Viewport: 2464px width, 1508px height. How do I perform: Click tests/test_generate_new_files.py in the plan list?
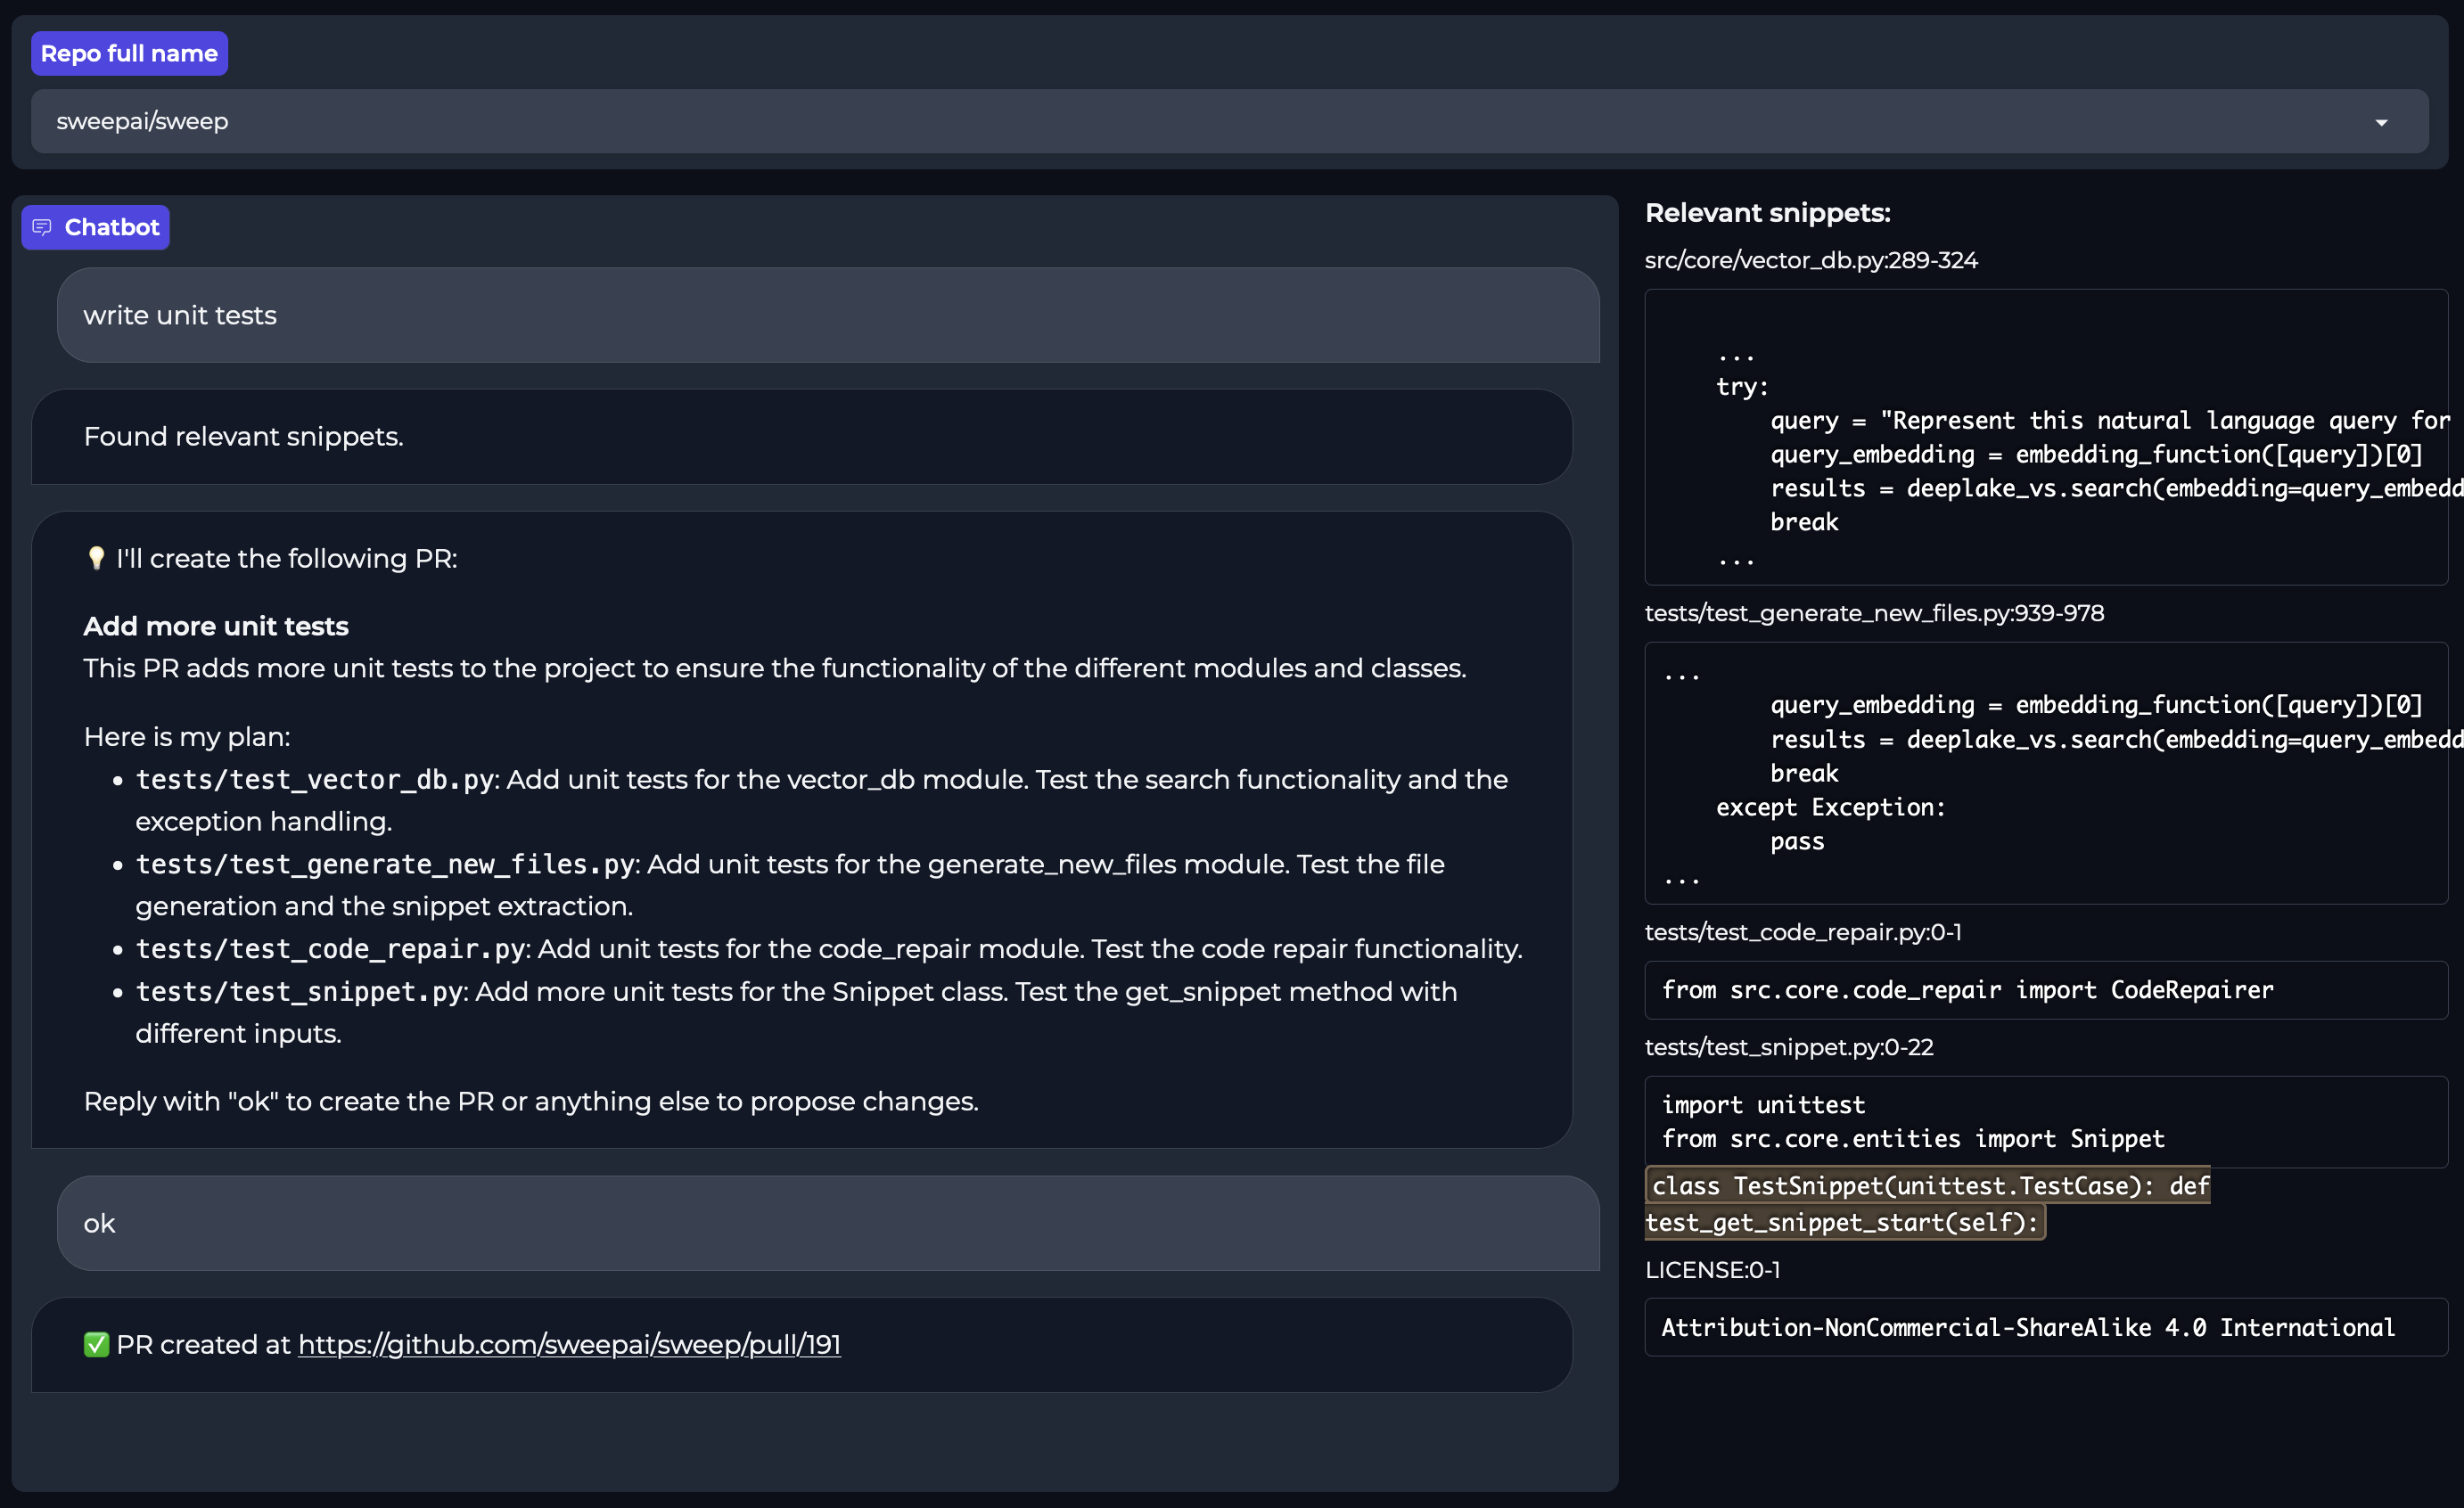(385, 864)
